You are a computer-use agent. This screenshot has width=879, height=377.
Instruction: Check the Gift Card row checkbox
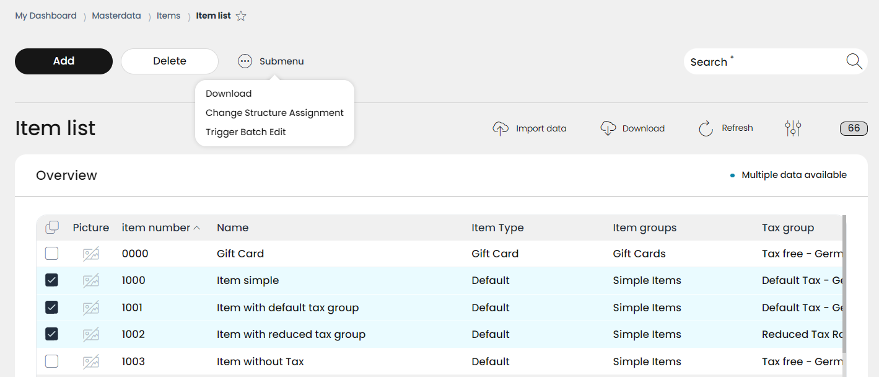tap(52, 254)
